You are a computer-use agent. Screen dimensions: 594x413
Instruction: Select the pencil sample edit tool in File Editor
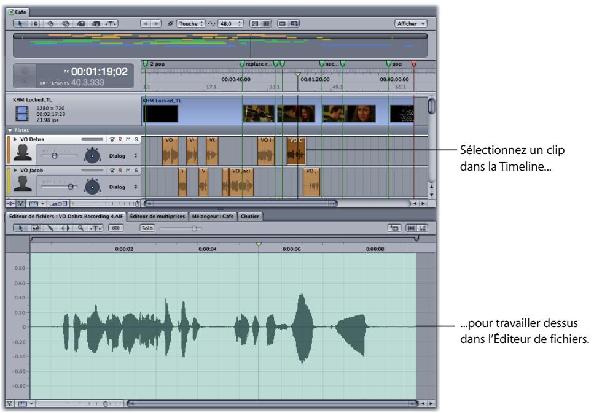(50, 228)
